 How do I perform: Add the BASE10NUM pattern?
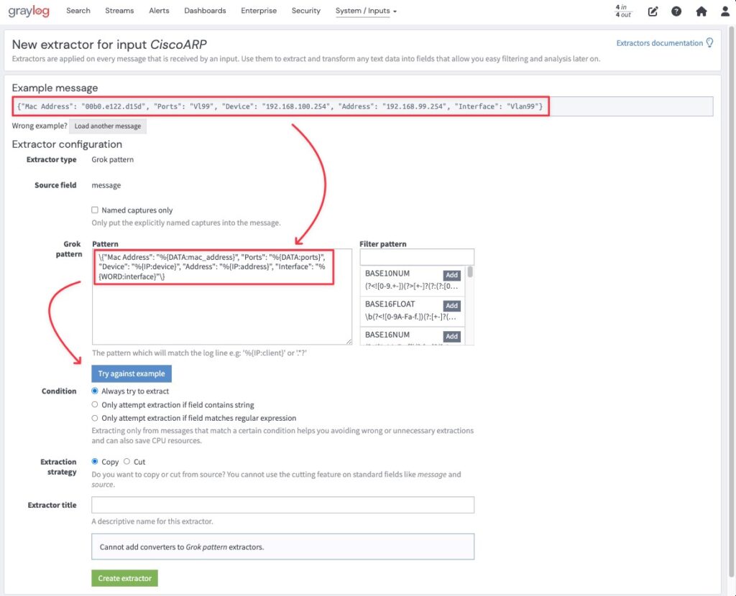click(x=451, y=275)
